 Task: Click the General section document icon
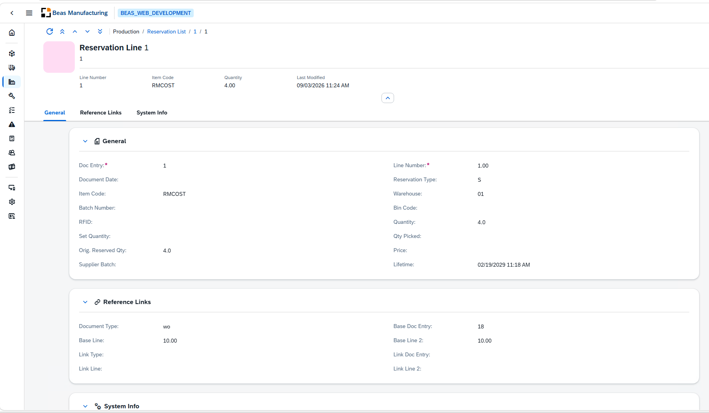click(97, 141)
